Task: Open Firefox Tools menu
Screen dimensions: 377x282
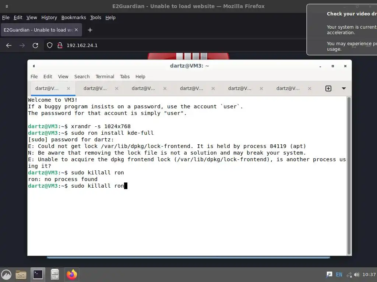Action: (95, 18)
